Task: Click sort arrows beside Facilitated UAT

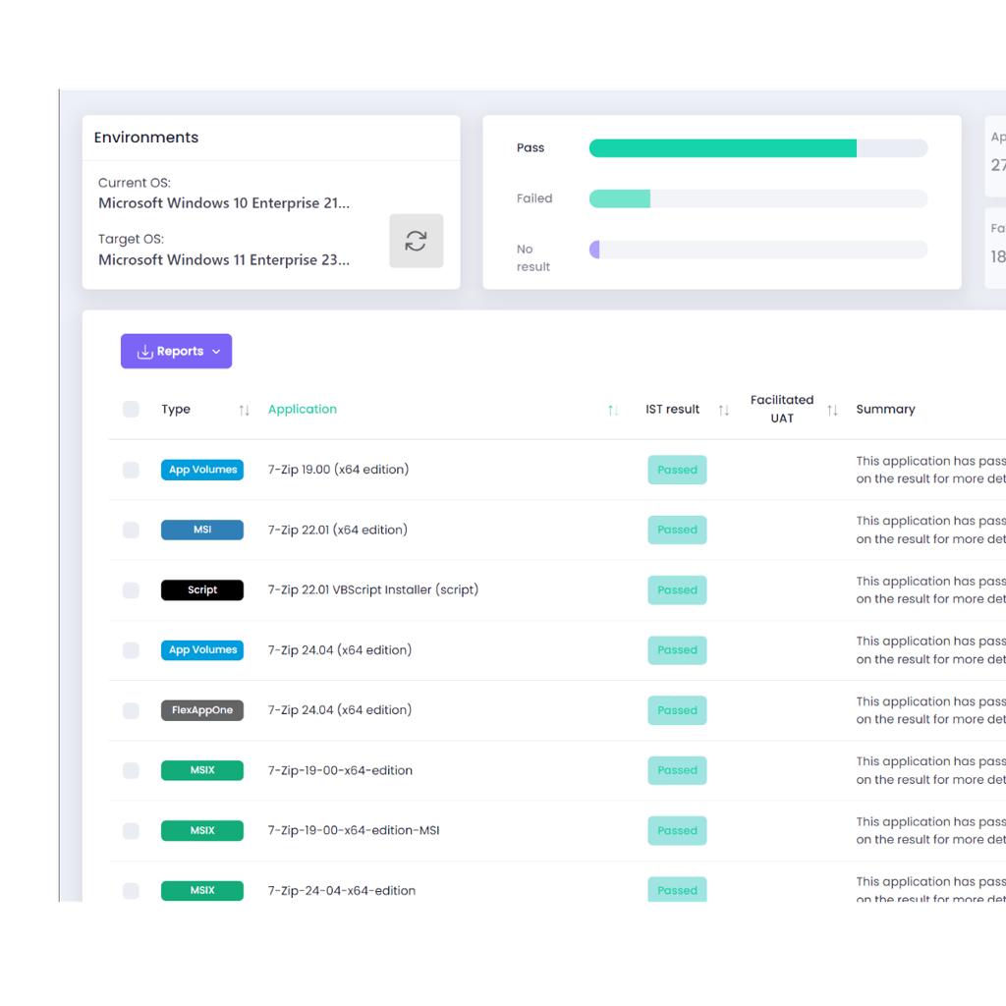Action: click(832, 410)
